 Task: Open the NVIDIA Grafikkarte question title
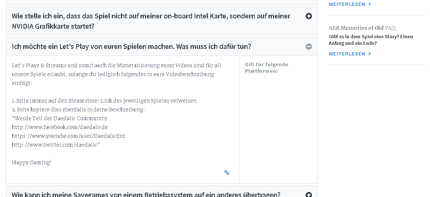tap(151, 21)
